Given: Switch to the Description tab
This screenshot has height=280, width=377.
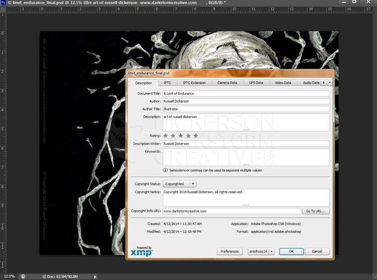Looking at the screenshot, I should (144, 83).
